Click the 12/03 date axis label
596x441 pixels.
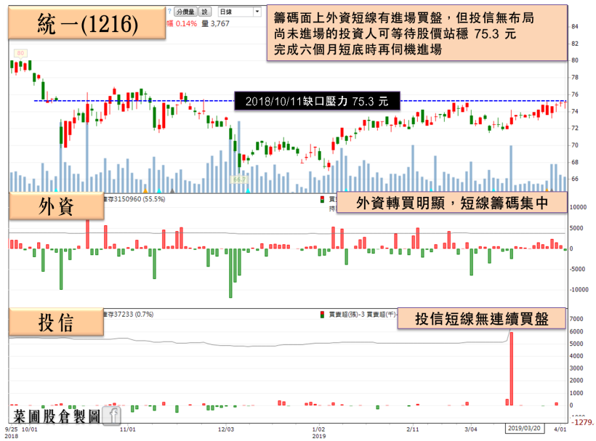226,429
